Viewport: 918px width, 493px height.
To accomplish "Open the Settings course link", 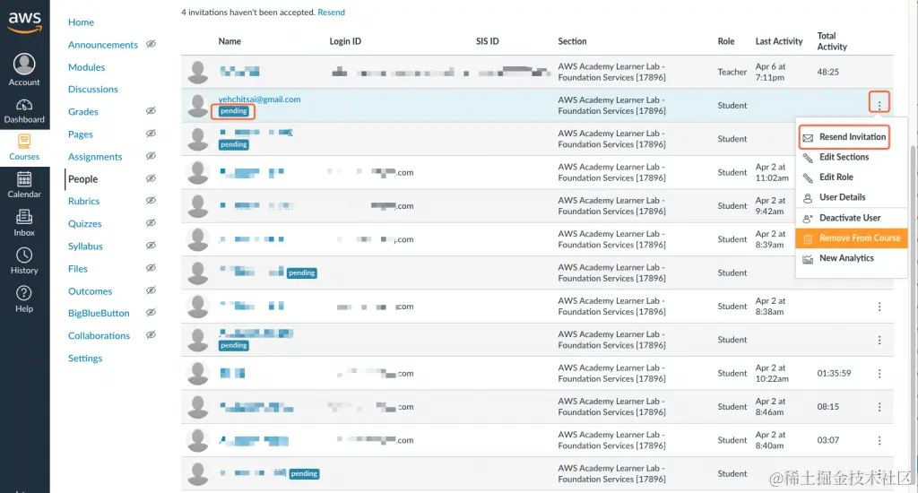I will click(x=85, y=359).
